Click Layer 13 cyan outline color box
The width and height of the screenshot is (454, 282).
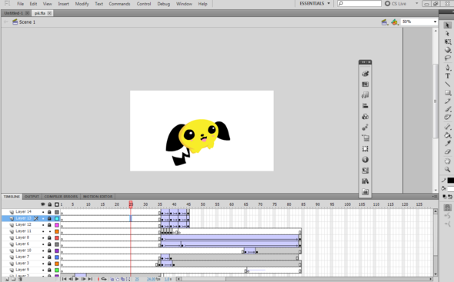pos(57,218)
